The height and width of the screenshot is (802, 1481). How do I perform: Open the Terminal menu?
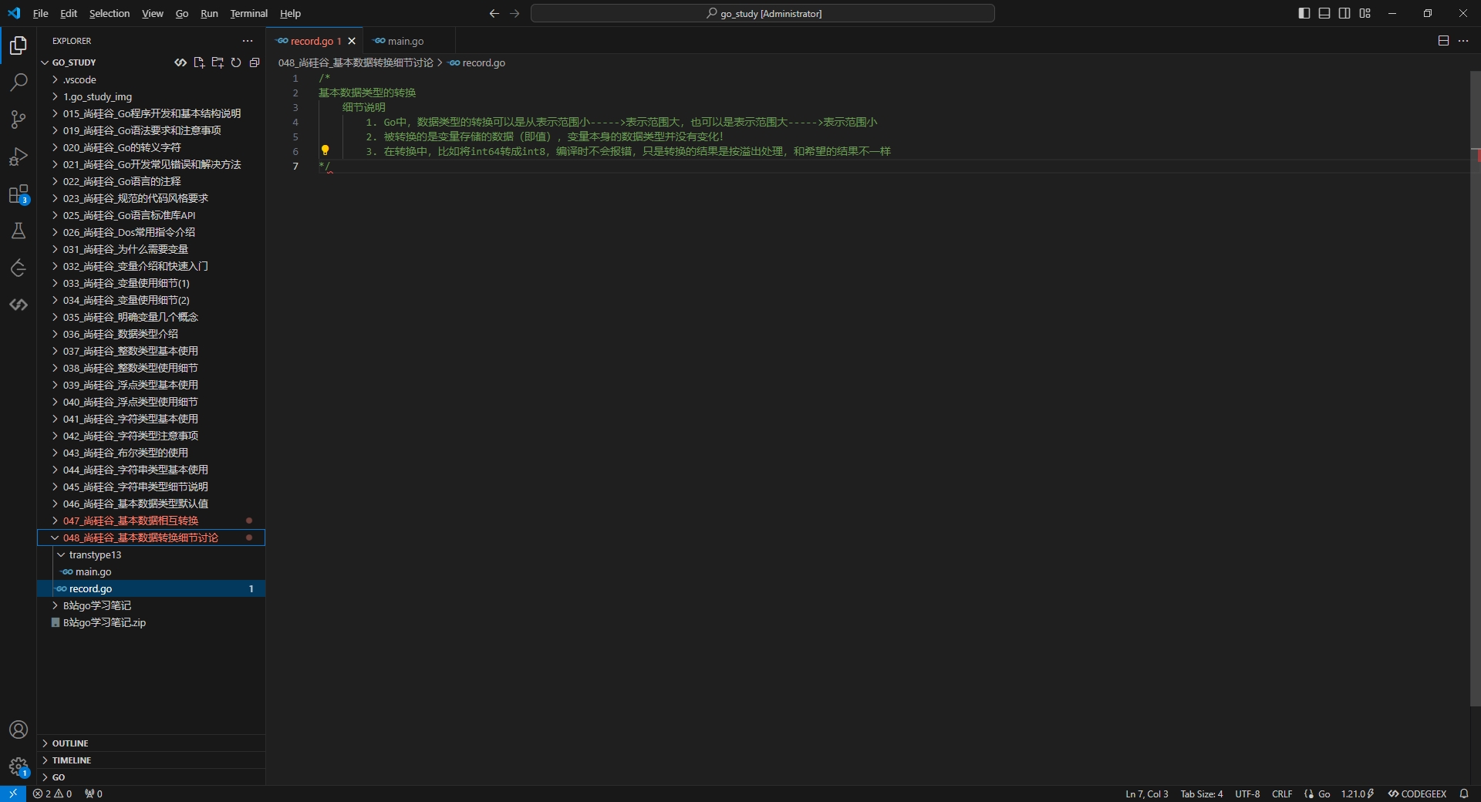pyautogui.click(x=248, y=13)
